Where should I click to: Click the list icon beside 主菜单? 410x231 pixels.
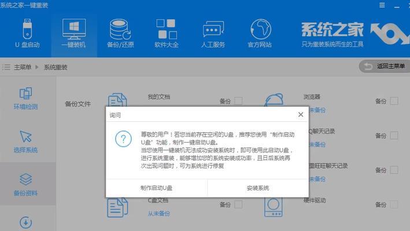(x=6, y=68)
